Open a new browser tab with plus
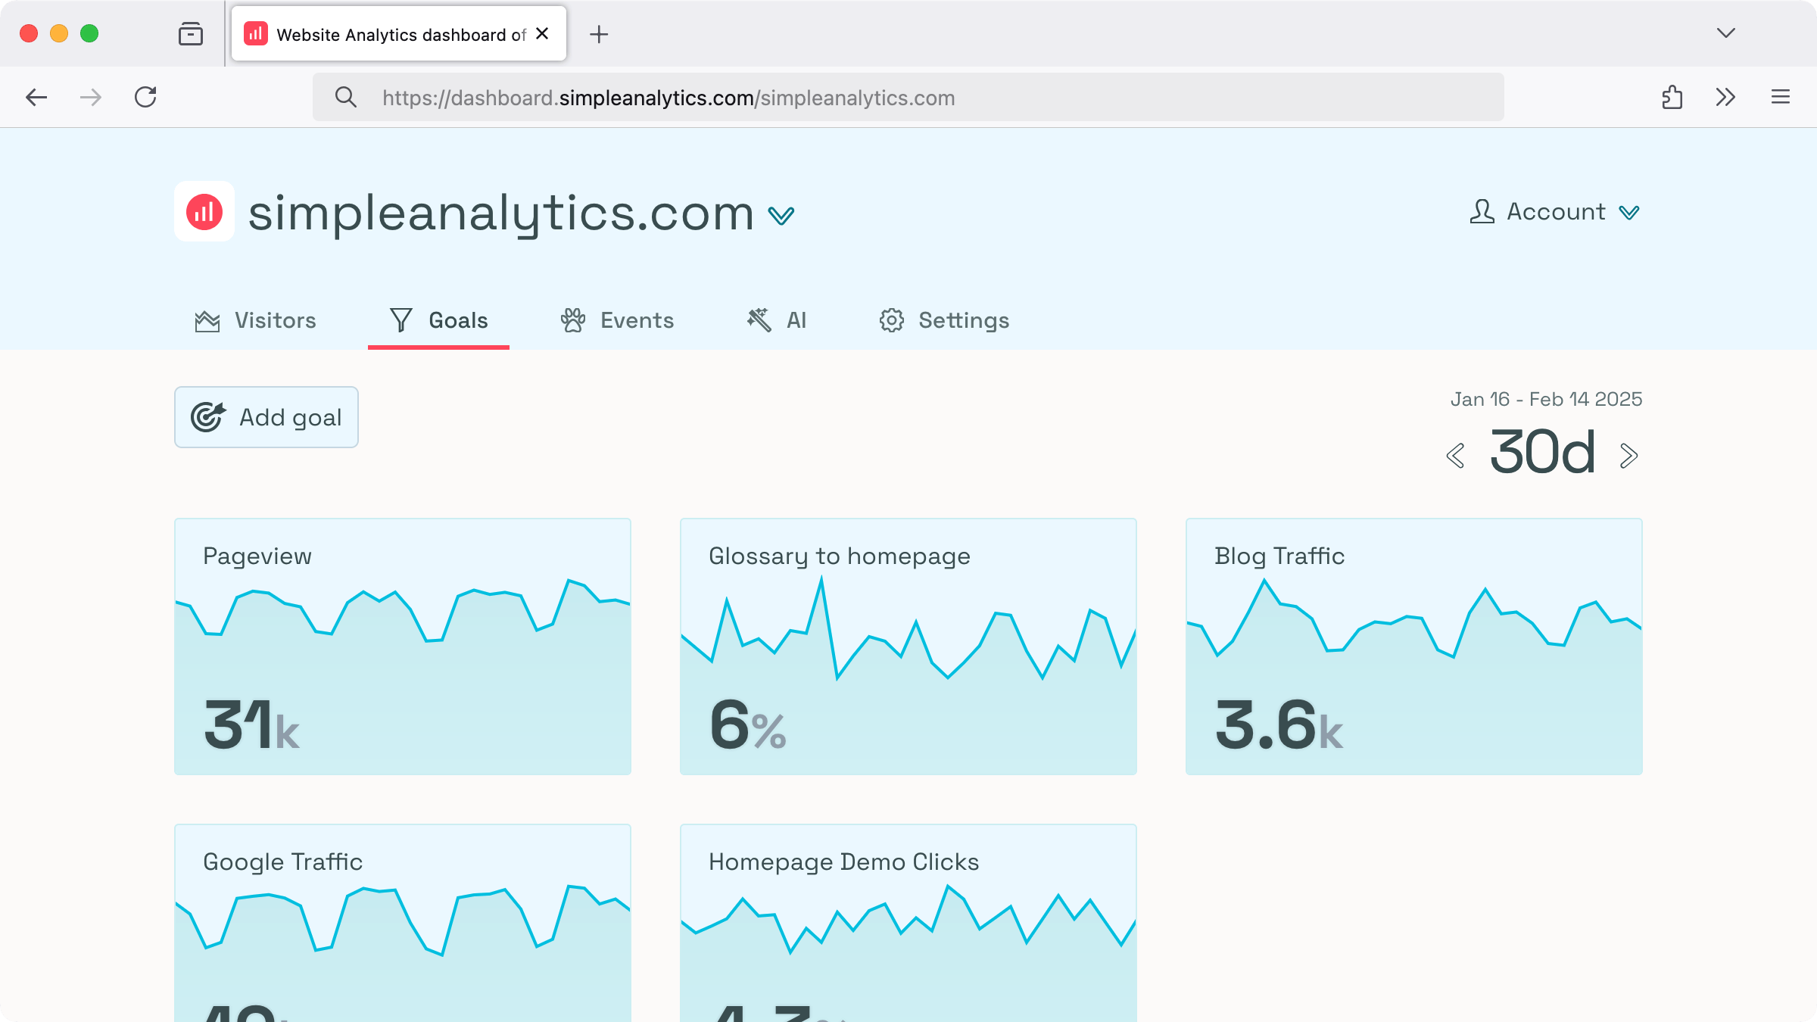Image resolution: width=1817 pixels, height=1022 pixels. click(x=599, y=34)
